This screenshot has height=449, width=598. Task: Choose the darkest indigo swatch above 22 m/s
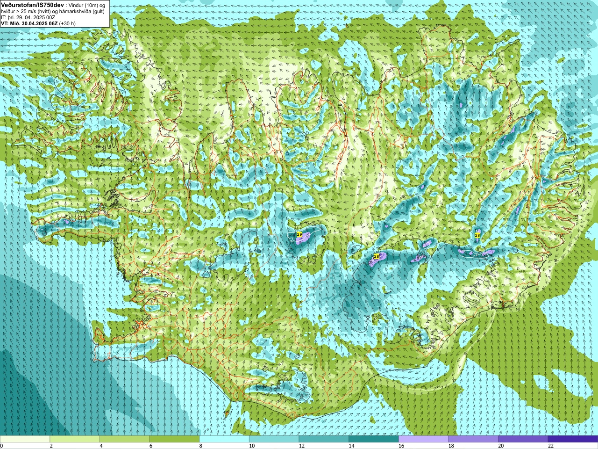573,439
